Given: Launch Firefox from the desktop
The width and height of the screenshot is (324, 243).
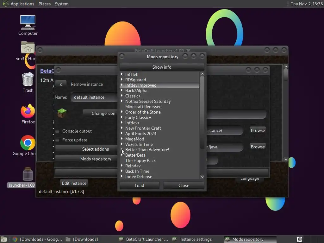Looking at the screenshot, I should [28, 111].
